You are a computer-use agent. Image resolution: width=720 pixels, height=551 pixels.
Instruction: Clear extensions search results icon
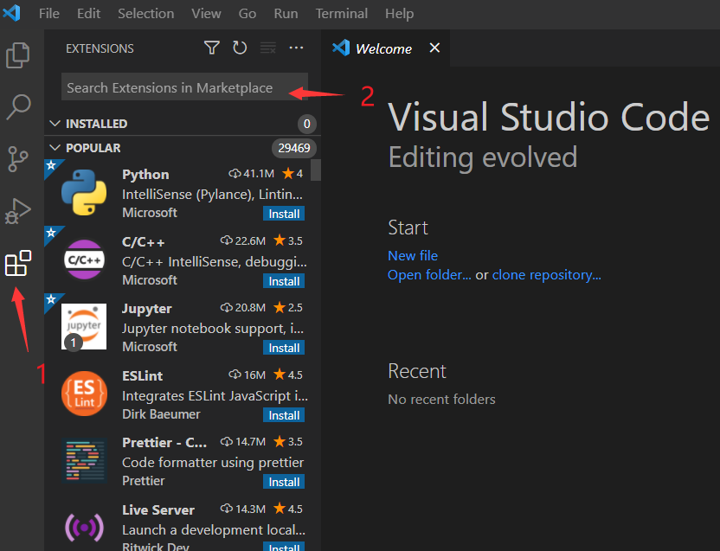coord(267,48)
